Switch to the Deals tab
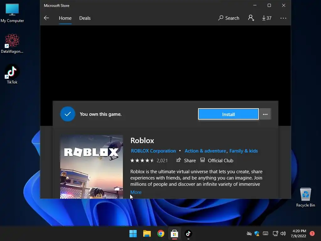The height and width of the screenshot is (241, 321). tap(85, 18)
